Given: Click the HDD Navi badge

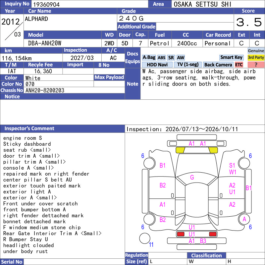Looking at the screenshot, I should coord(157,65).
